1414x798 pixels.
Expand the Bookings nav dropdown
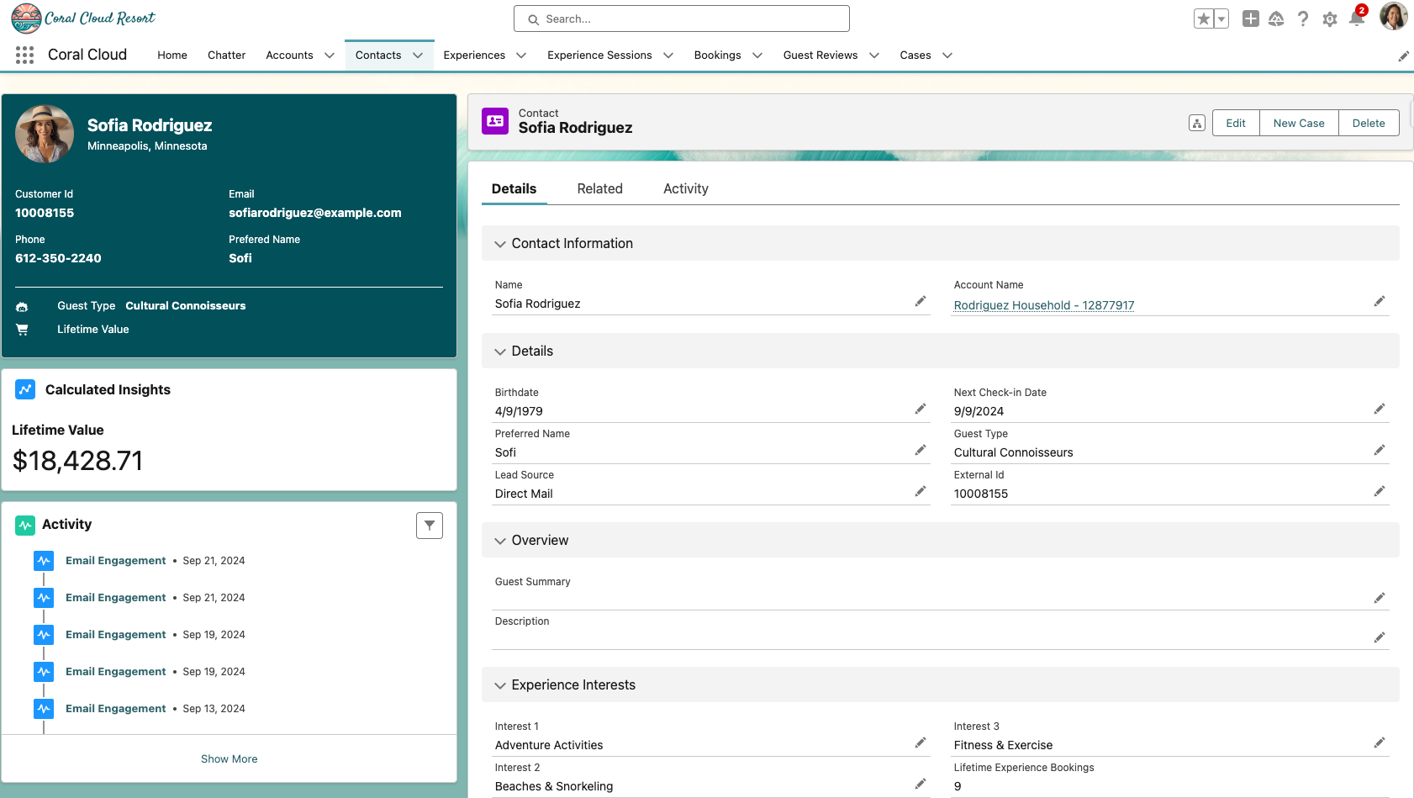pyautogui.click(x=757, y=55)
